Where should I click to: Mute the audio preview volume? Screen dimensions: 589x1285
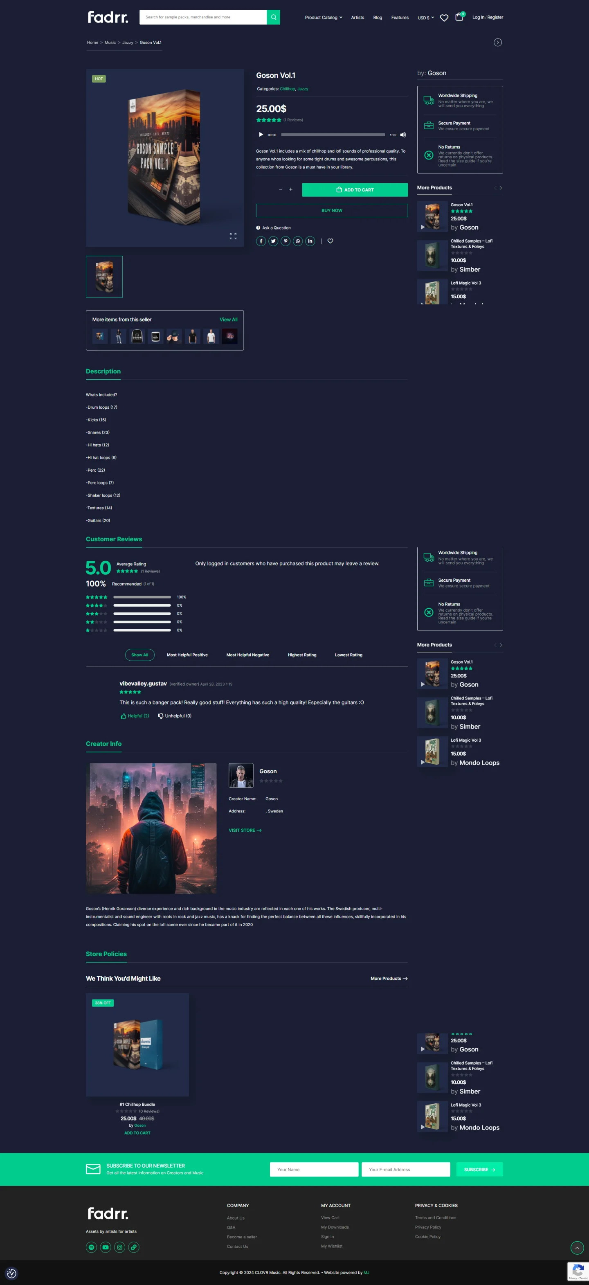tap(403, 135)
